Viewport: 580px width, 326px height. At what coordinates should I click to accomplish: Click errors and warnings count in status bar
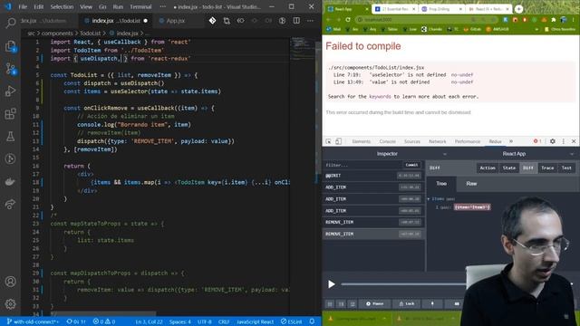[x=104, y=321]
